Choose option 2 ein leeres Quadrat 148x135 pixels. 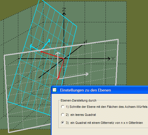tap(63, 115)
